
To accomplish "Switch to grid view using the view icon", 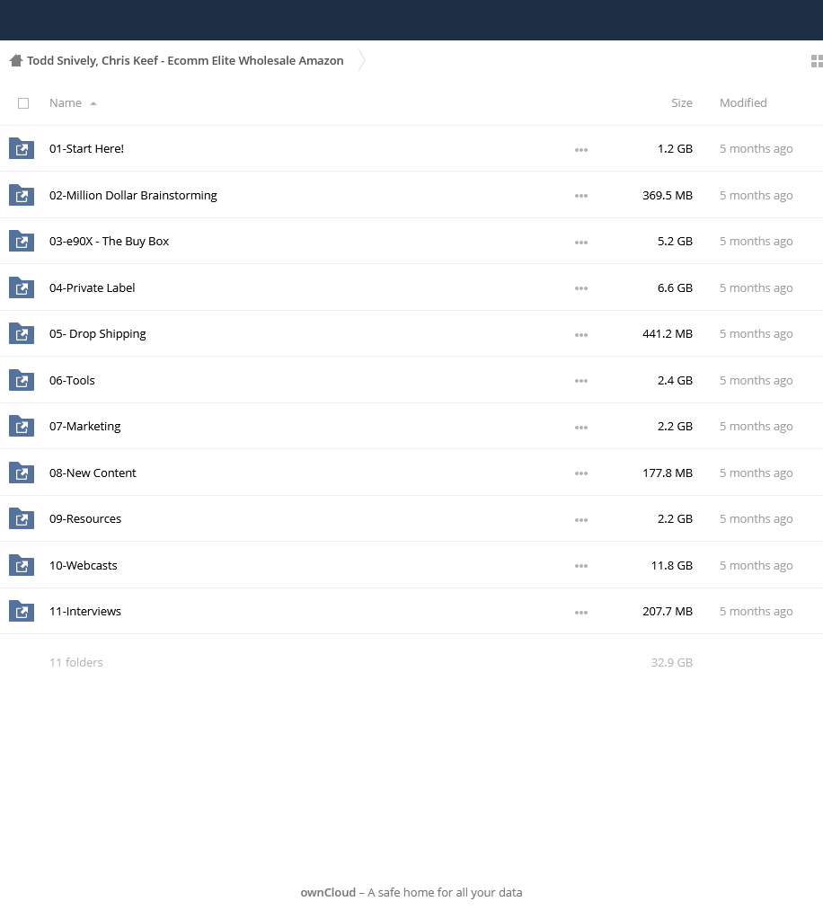I will coord(817,61).
